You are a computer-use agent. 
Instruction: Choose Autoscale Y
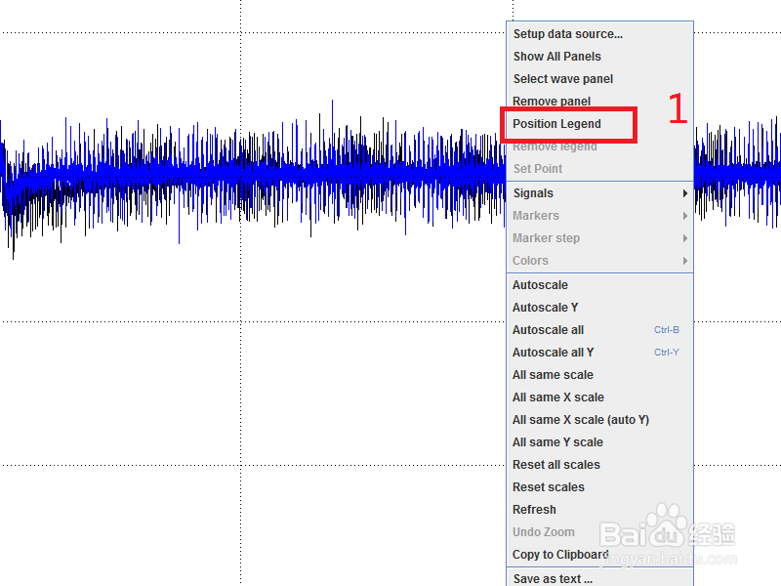pyautogui.click(x=599, y=307)
